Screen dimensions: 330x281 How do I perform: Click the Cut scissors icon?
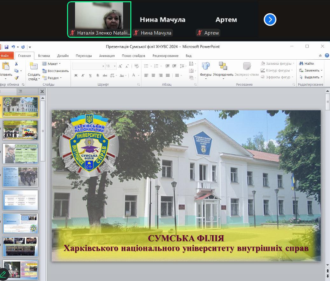pos(16,64)
